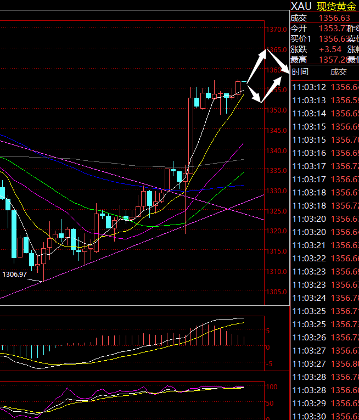Image resolution: width=359 pixels, height=420 pixels.
Task: Select the 11:03:27 tick row priced 1356.80
Action: [x=325, y=364]
